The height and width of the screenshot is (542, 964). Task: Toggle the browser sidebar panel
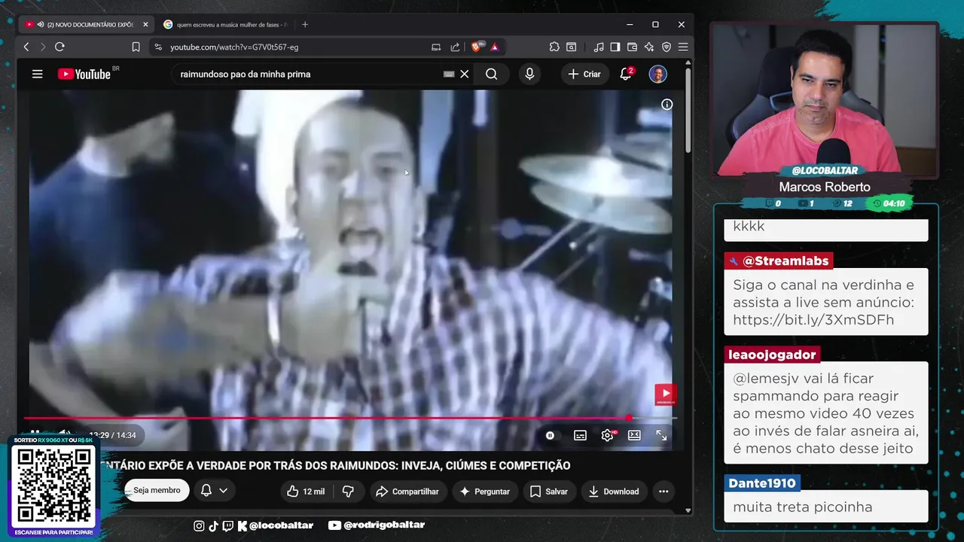(x=615, y=47)
